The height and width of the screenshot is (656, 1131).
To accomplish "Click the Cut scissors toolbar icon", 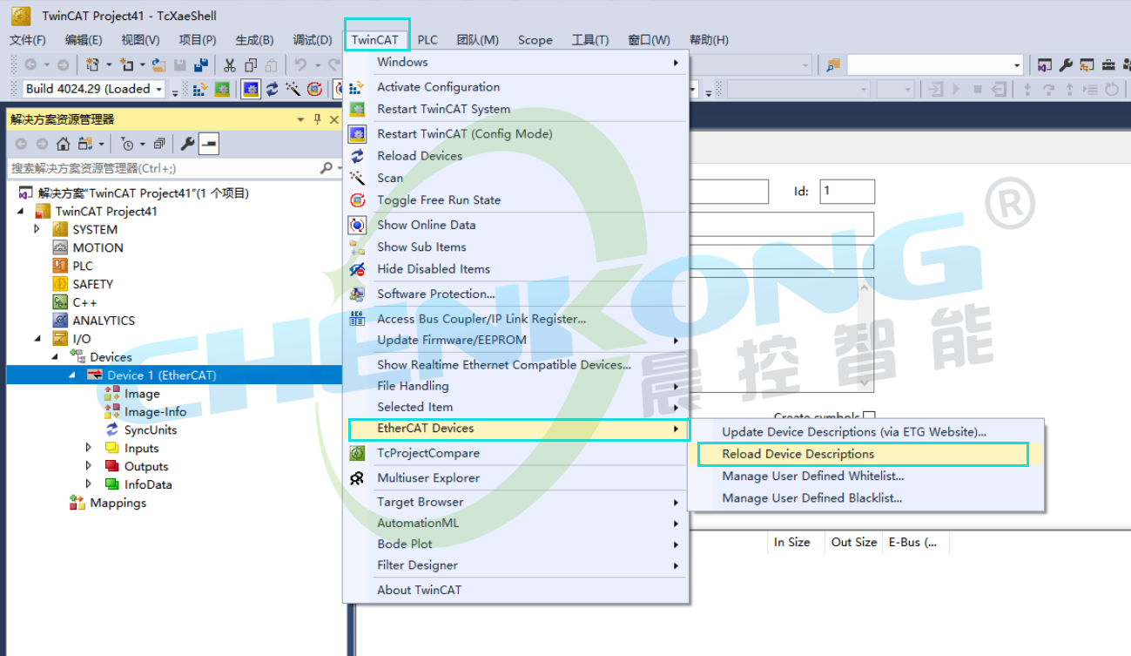I will point(230,64).
